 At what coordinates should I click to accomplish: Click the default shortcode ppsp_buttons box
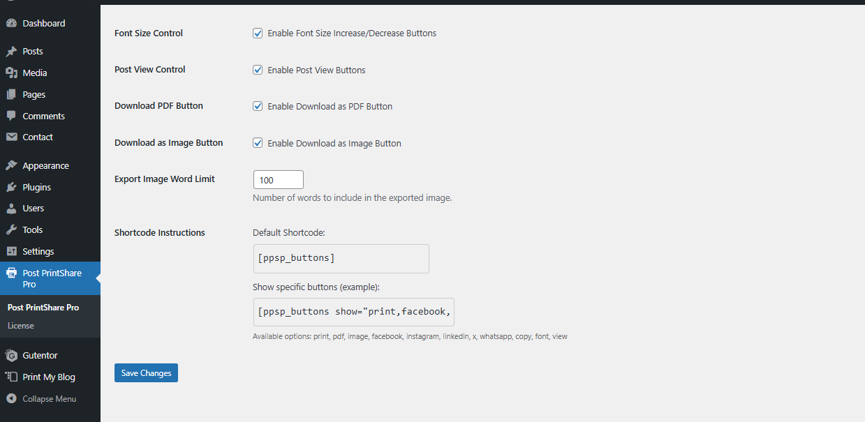[340, 259]
